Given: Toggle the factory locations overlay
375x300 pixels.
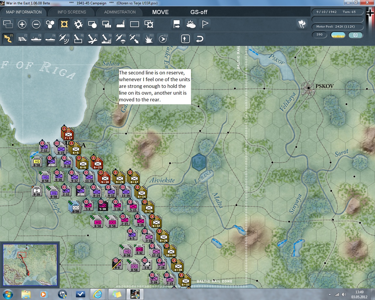Looking at the screenshot, I should [120, 24].
